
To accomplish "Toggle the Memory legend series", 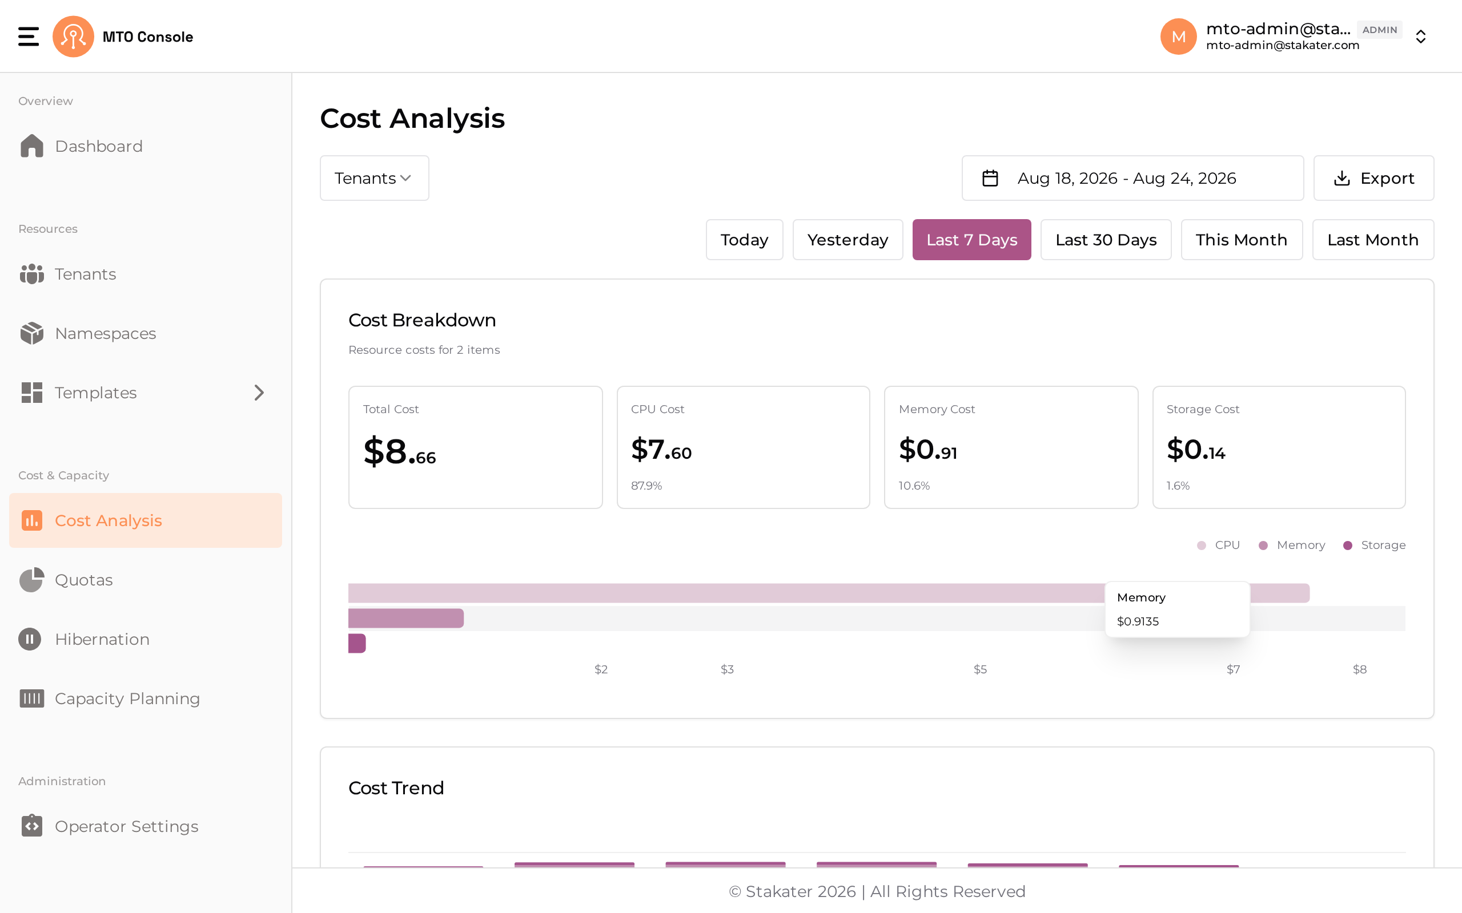I will [1292, 546].
